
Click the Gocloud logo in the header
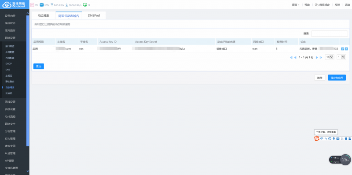point(14,4)
